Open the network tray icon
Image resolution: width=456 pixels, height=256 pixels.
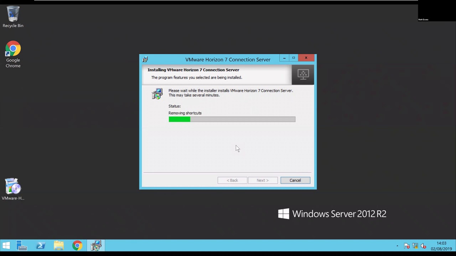click(x=415, y=246)
